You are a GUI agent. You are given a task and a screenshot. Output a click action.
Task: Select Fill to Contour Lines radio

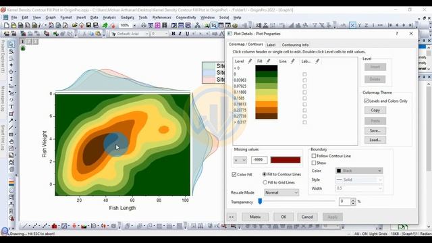[x=265, y=174]
